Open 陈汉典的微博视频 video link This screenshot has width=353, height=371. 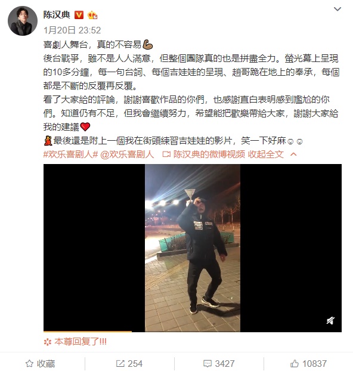(x=209, y=154)
